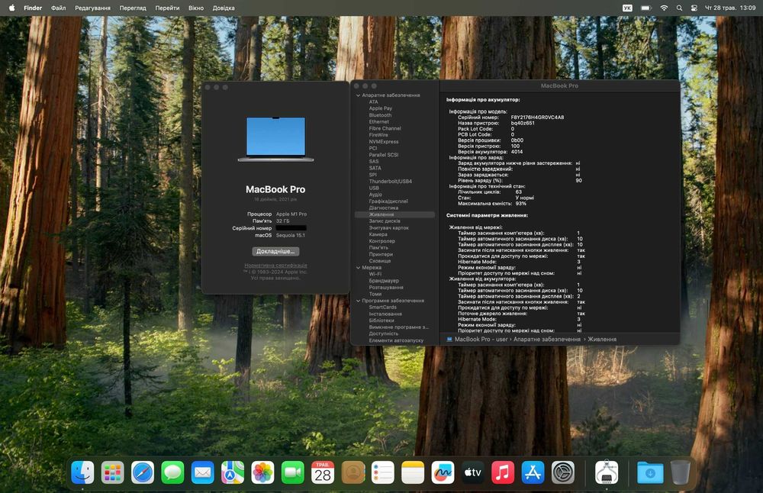Launch Freeform from the Dock
The width and height of the screenshot is (763, 493).
pyautogui.click(x=443, y=472)
